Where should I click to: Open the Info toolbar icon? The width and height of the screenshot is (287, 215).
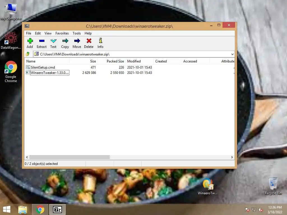click(100, 41)
